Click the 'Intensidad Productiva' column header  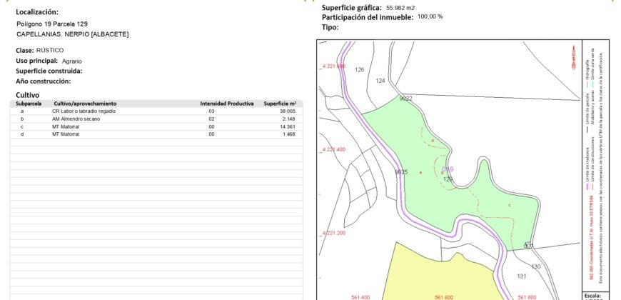[x=227, y=104]
